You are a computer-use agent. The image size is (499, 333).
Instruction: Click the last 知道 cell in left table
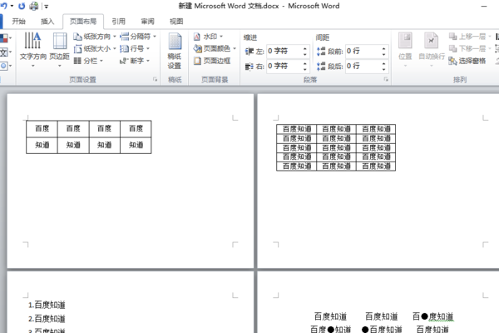pos(136,145)
